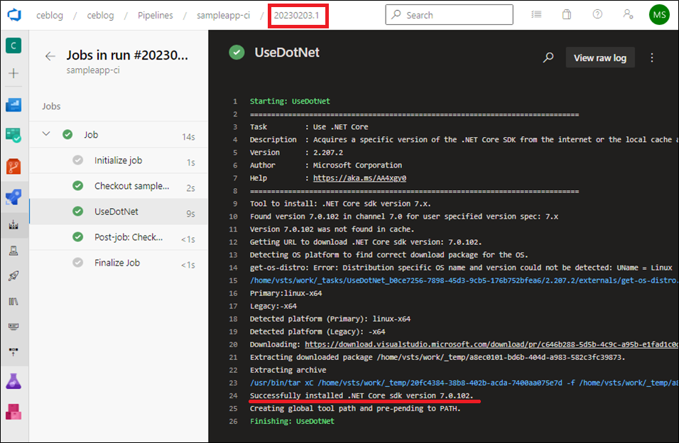Click the sampleapp-ci subtitle under Jobs in run

coord(92,70)
